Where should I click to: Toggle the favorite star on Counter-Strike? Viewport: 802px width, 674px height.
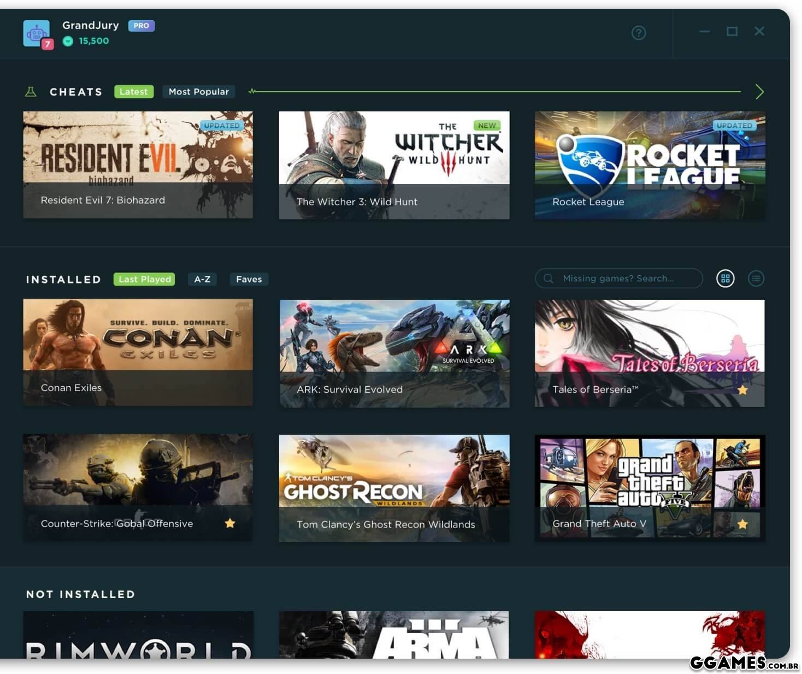(230, 523)
